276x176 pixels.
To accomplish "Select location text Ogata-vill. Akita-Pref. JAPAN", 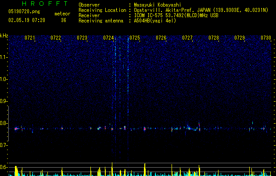I will 172,10.
